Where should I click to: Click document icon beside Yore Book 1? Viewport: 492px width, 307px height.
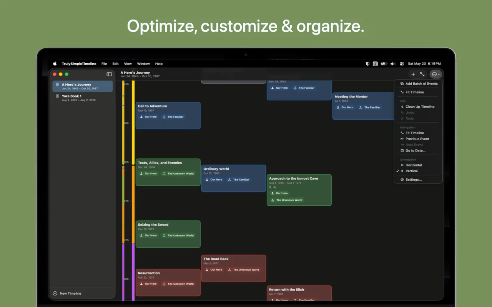57,96
